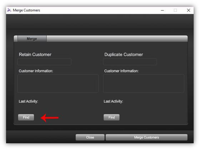Click the app icon in the title bar
The height and width of the screenshot is (150, 199).
coord(9,10)
